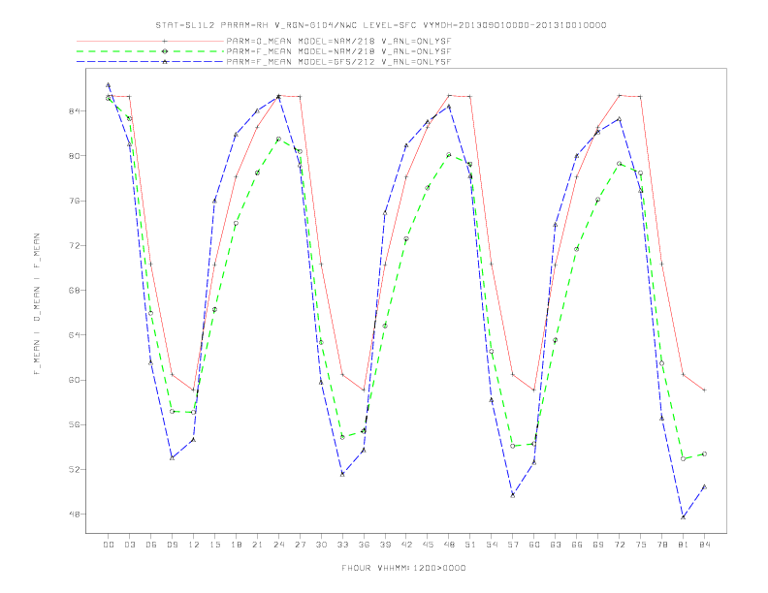Image resolution: width=768 pixels, height=593 pixels.
Task: Click y-axis tick label 84
Action: pyautogui.click(x=74, y=111)
